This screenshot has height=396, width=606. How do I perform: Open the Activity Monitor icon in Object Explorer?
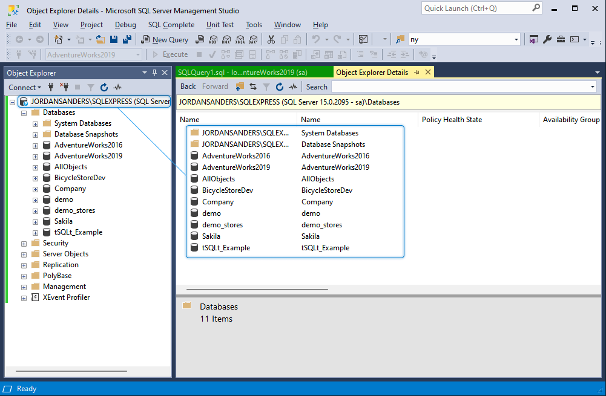click(x=117, y=87)
